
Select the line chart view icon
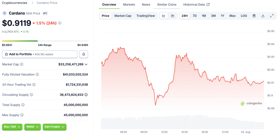tap(164, 16)
